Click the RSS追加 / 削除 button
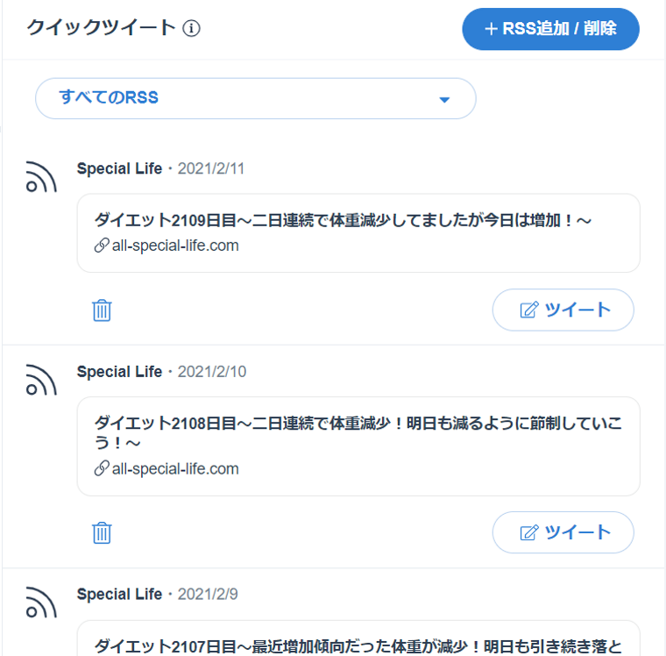Screen dimensions: 666x656 [x=550, y=29]
